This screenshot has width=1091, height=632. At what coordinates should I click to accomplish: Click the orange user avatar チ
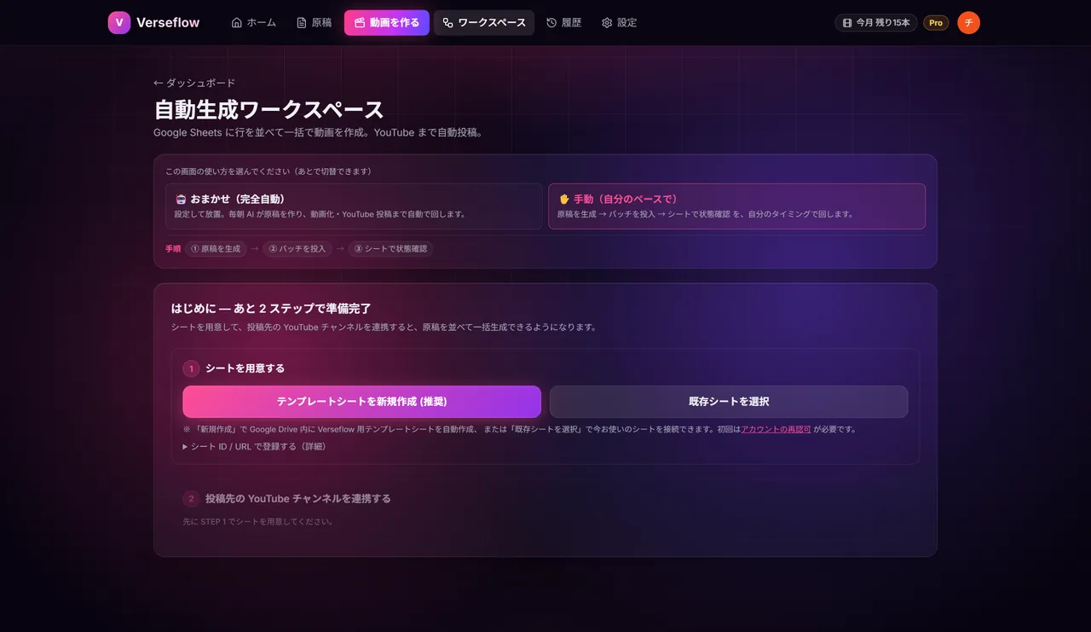(968, 23)
